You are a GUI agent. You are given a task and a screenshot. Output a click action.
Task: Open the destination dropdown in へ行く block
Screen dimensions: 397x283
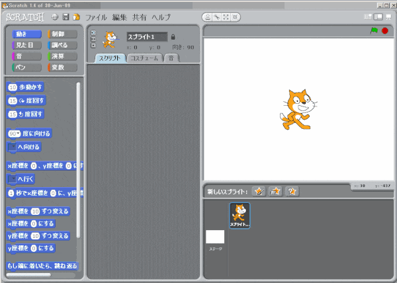tap(12, 179)
